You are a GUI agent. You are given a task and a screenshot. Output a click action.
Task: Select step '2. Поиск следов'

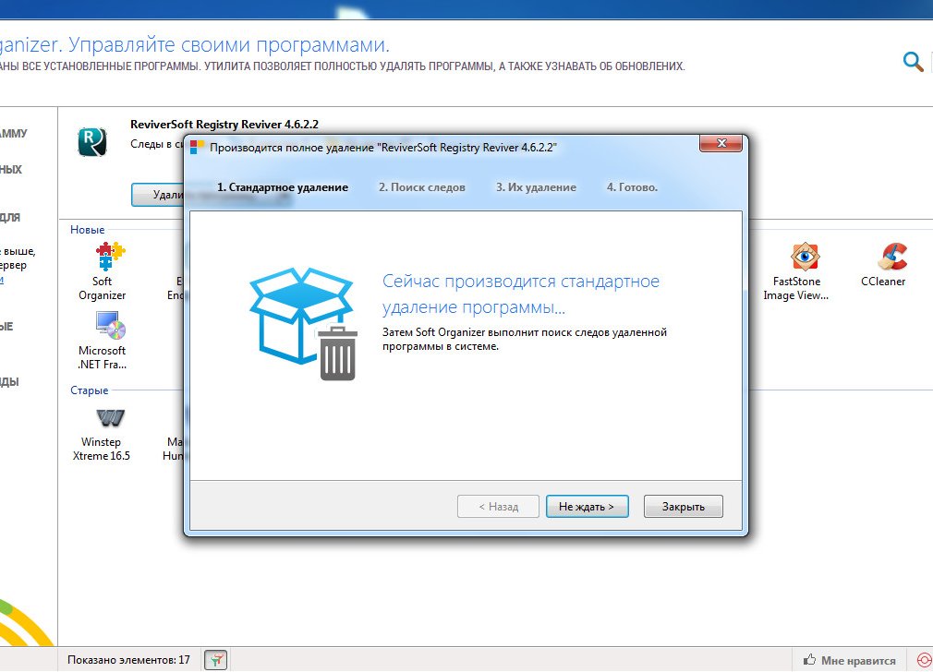click(422, 187)
